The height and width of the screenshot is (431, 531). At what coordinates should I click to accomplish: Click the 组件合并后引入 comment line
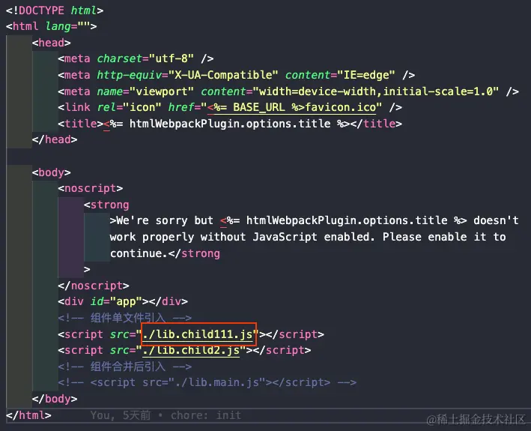(x=124, y=367)
